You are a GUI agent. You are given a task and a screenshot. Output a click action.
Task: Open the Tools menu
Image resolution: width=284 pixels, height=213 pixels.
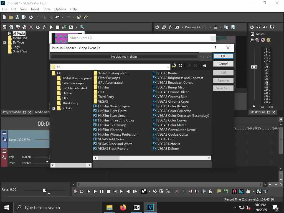[47, 9]
